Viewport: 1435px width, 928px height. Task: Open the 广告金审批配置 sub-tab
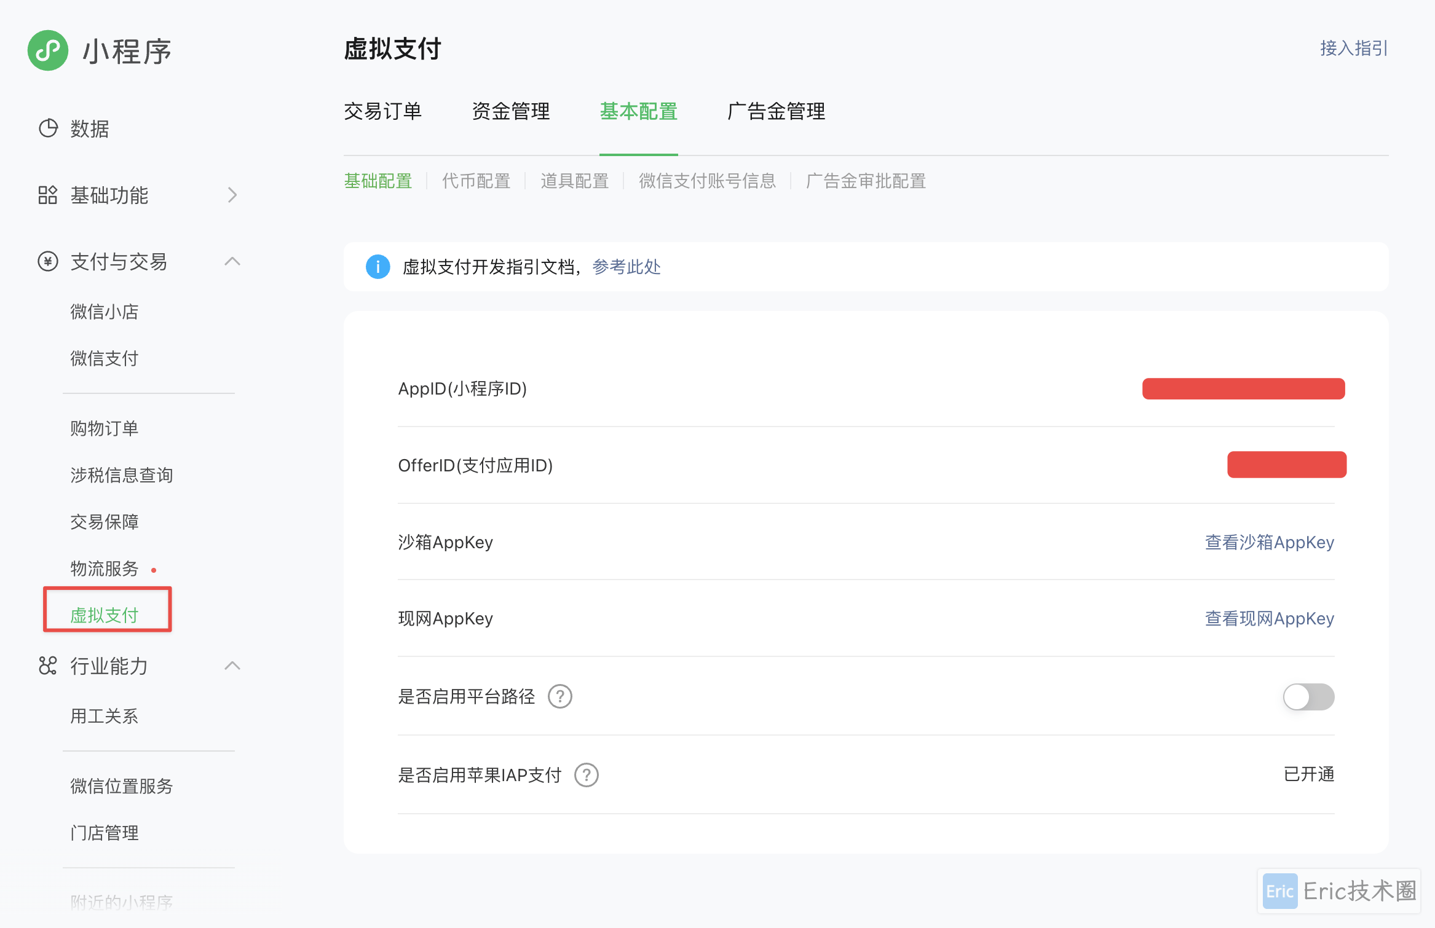tap(866, 181)
